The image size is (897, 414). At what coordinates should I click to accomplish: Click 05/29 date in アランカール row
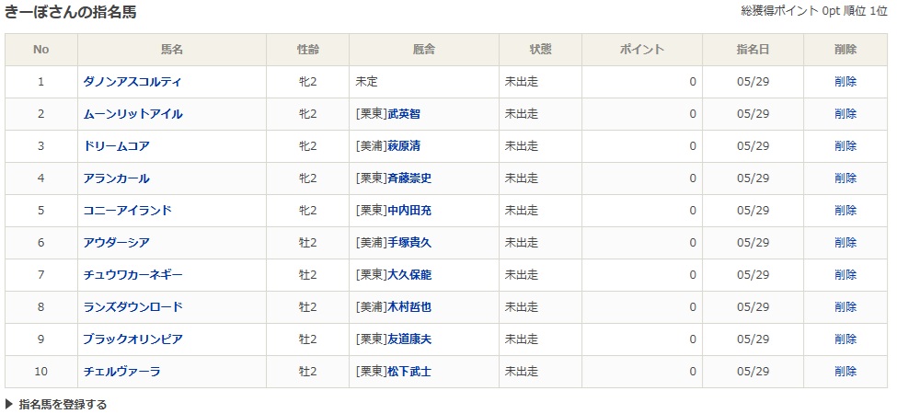[x=753, y=178]
